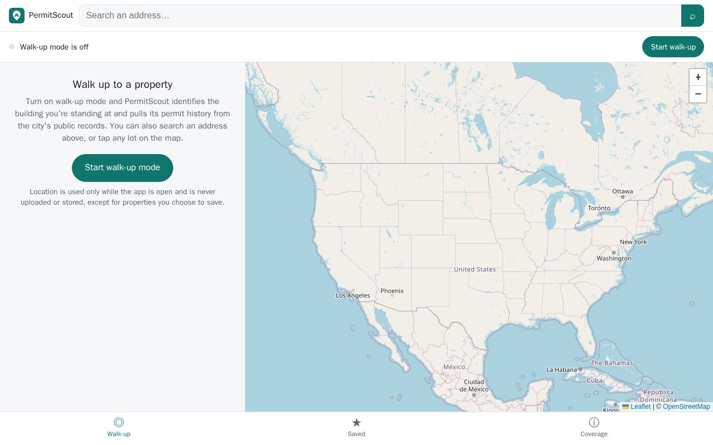Click the Walk-up target icon
Viewport: 713px width, 445px height.
(x=119, y=423)
